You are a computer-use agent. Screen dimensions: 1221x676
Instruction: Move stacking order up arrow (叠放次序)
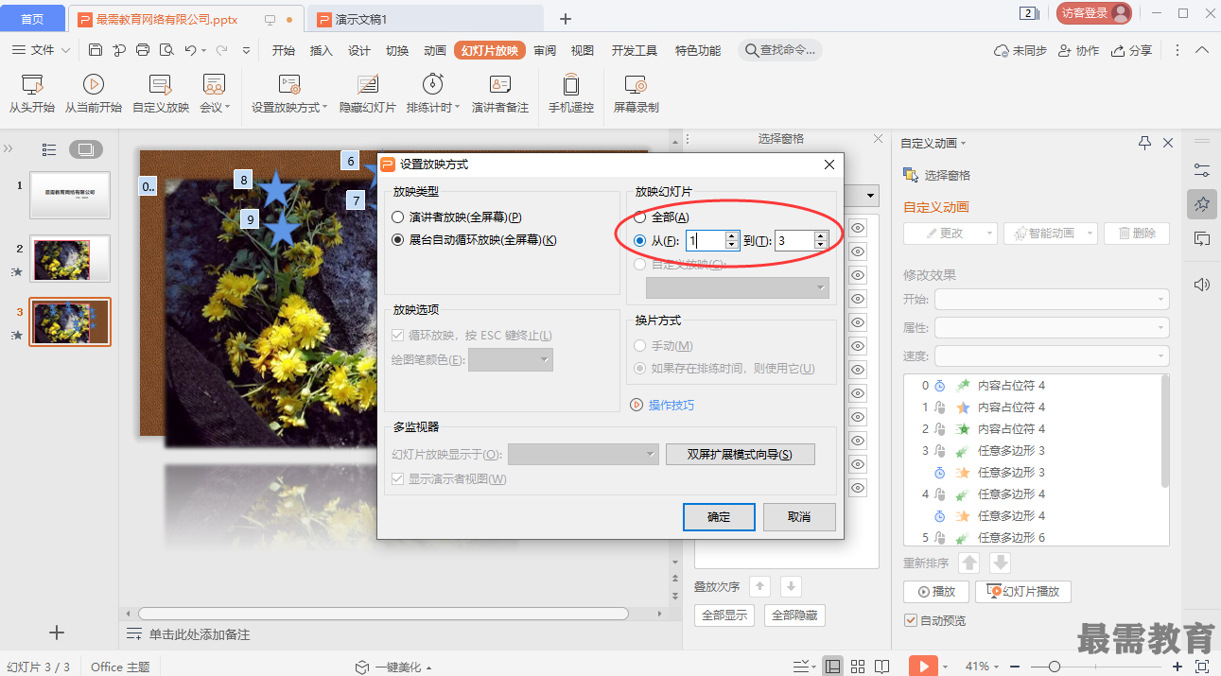coord(760,586)
